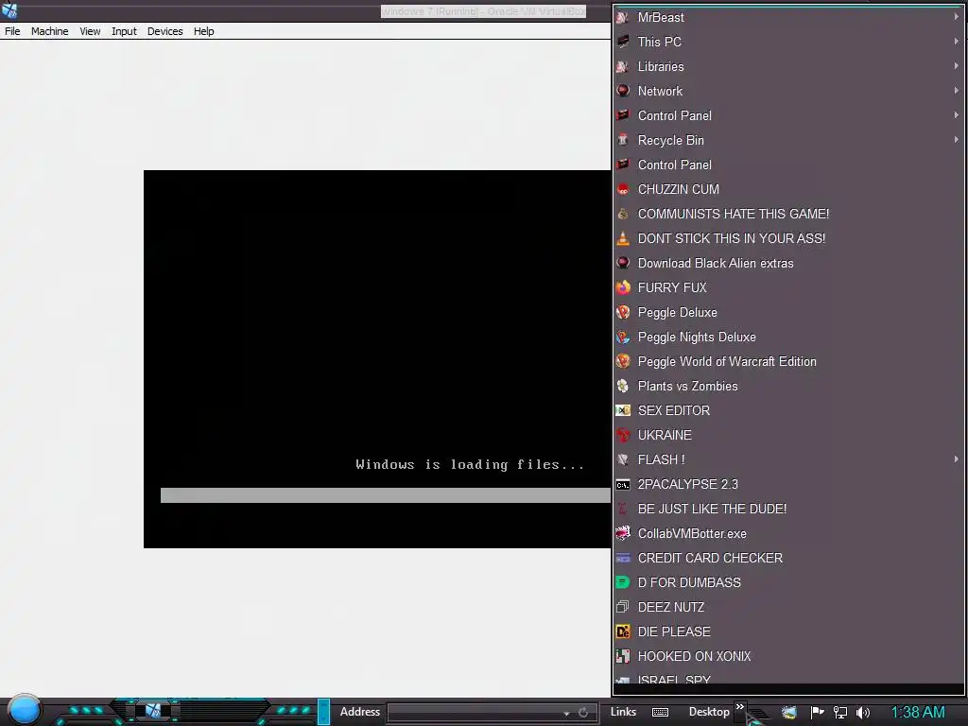Click the Download Black Alien extras icon

(623, 263)
